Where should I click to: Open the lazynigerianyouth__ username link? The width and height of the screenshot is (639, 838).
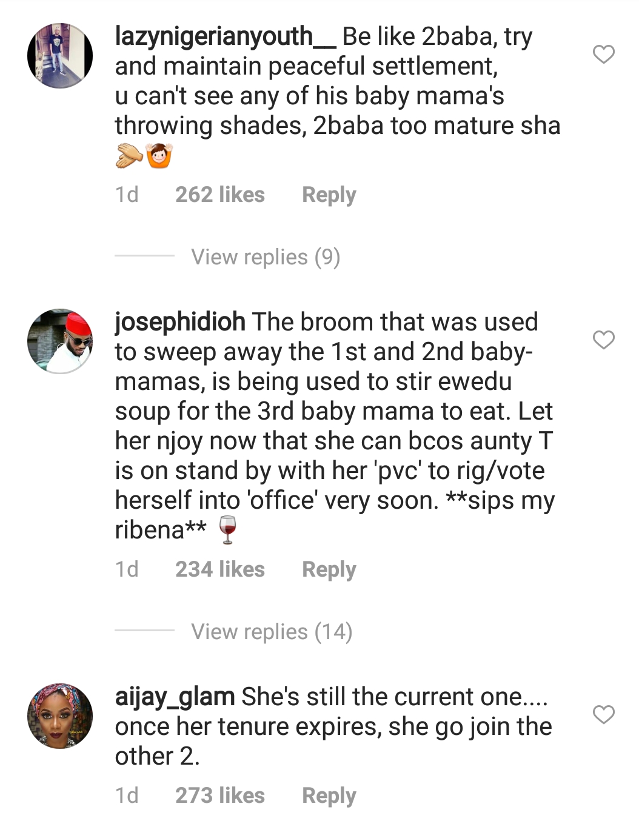[225, 37]
